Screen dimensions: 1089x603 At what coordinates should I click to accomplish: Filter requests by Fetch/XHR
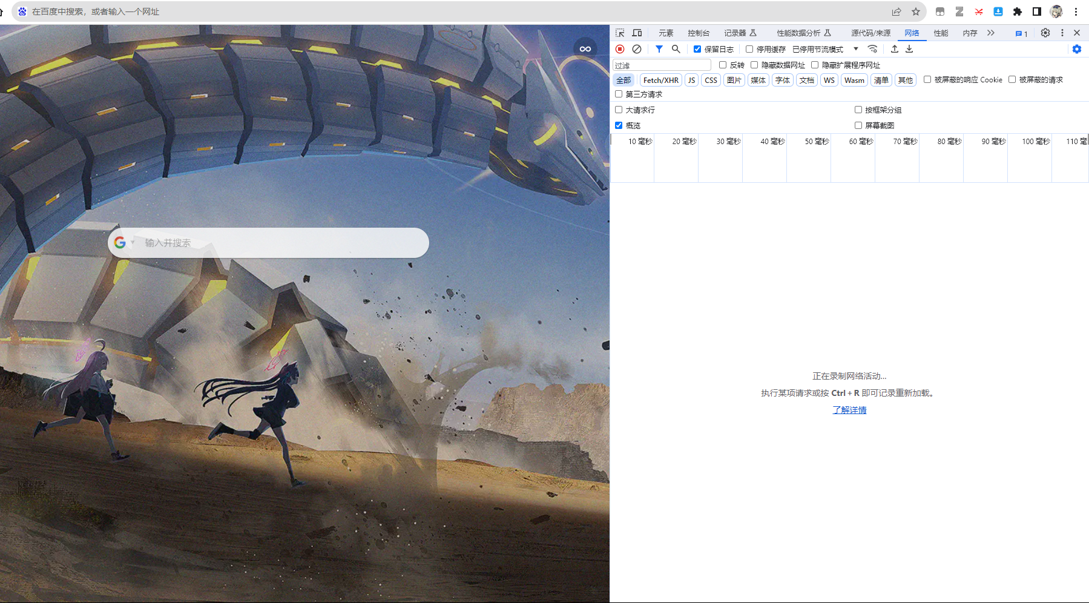click(661, 80)
